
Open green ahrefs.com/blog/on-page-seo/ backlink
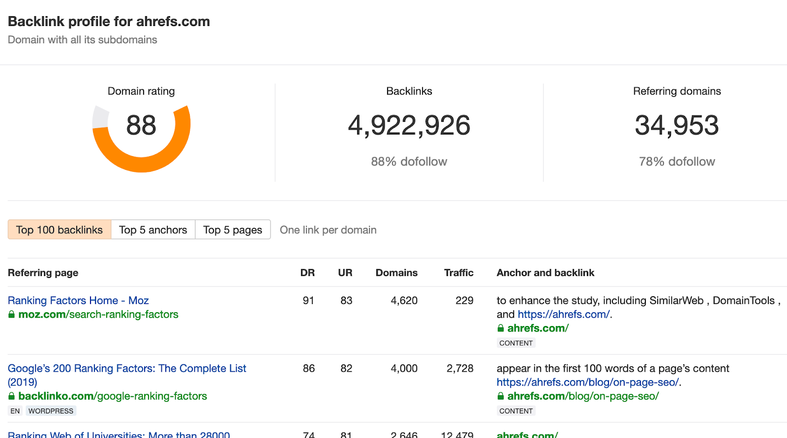pyautogui.click(x=583, y=396)
